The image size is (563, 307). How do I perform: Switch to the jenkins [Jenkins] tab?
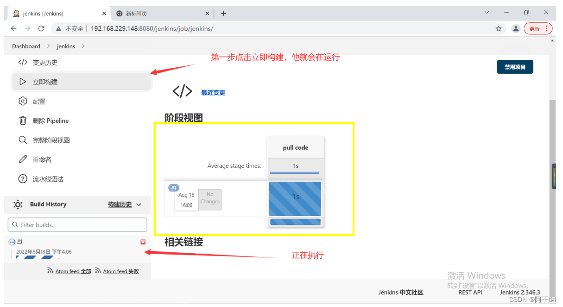(60, 13)
